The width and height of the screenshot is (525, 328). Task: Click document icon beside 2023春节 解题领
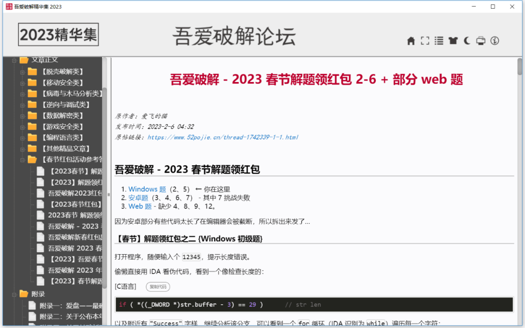40,215
